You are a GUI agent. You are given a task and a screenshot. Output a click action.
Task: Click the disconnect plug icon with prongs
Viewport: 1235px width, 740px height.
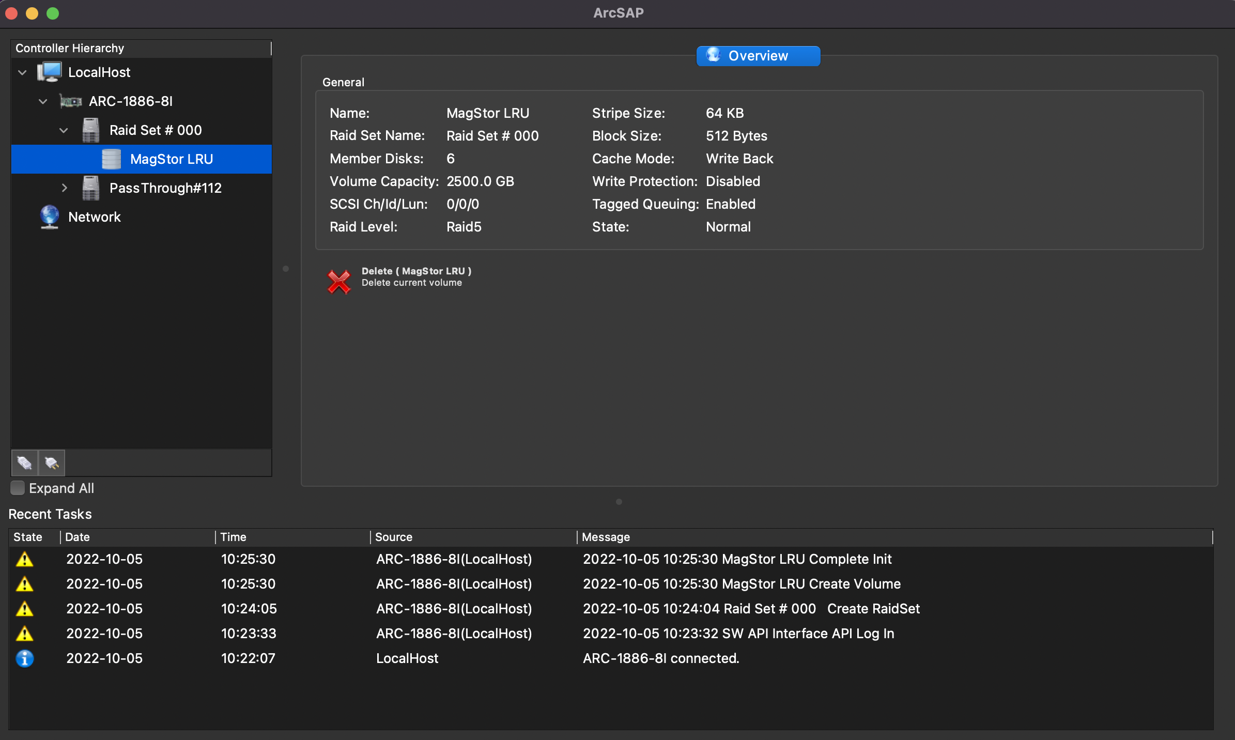tap(52, 463)
